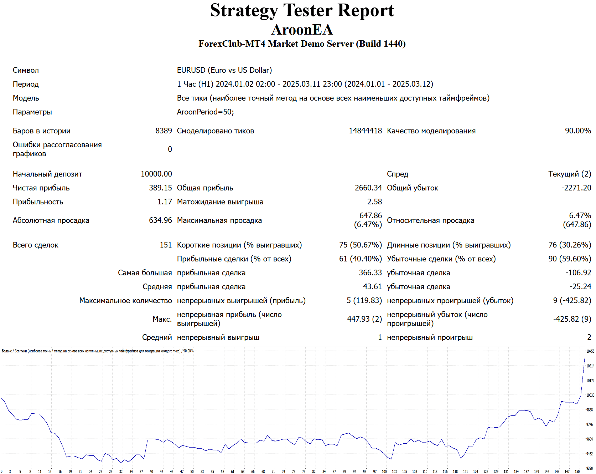Click the profit factor value 1.17

[x=165, y=202]
